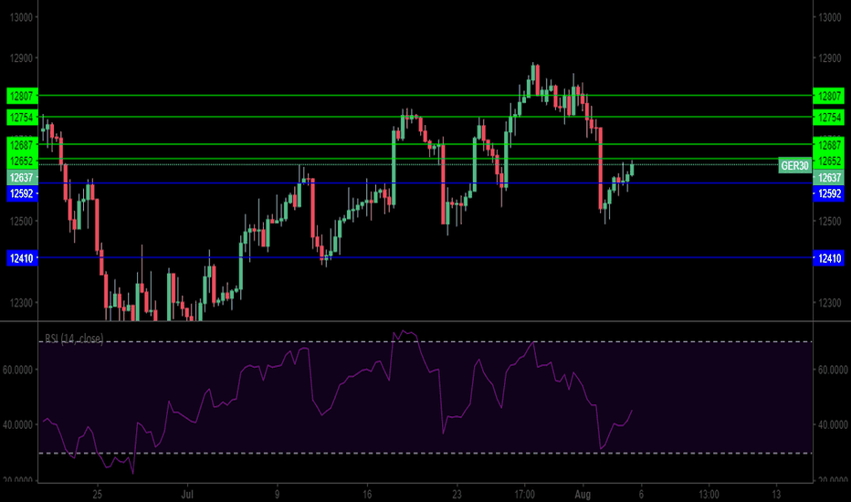Click the '13:00' label on the time axis
Screen dimensions: 851x502
click(x=709, y=495)
